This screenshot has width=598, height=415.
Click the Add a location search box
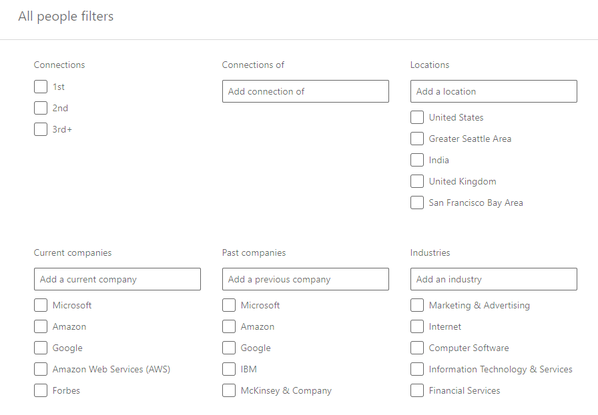493,91
